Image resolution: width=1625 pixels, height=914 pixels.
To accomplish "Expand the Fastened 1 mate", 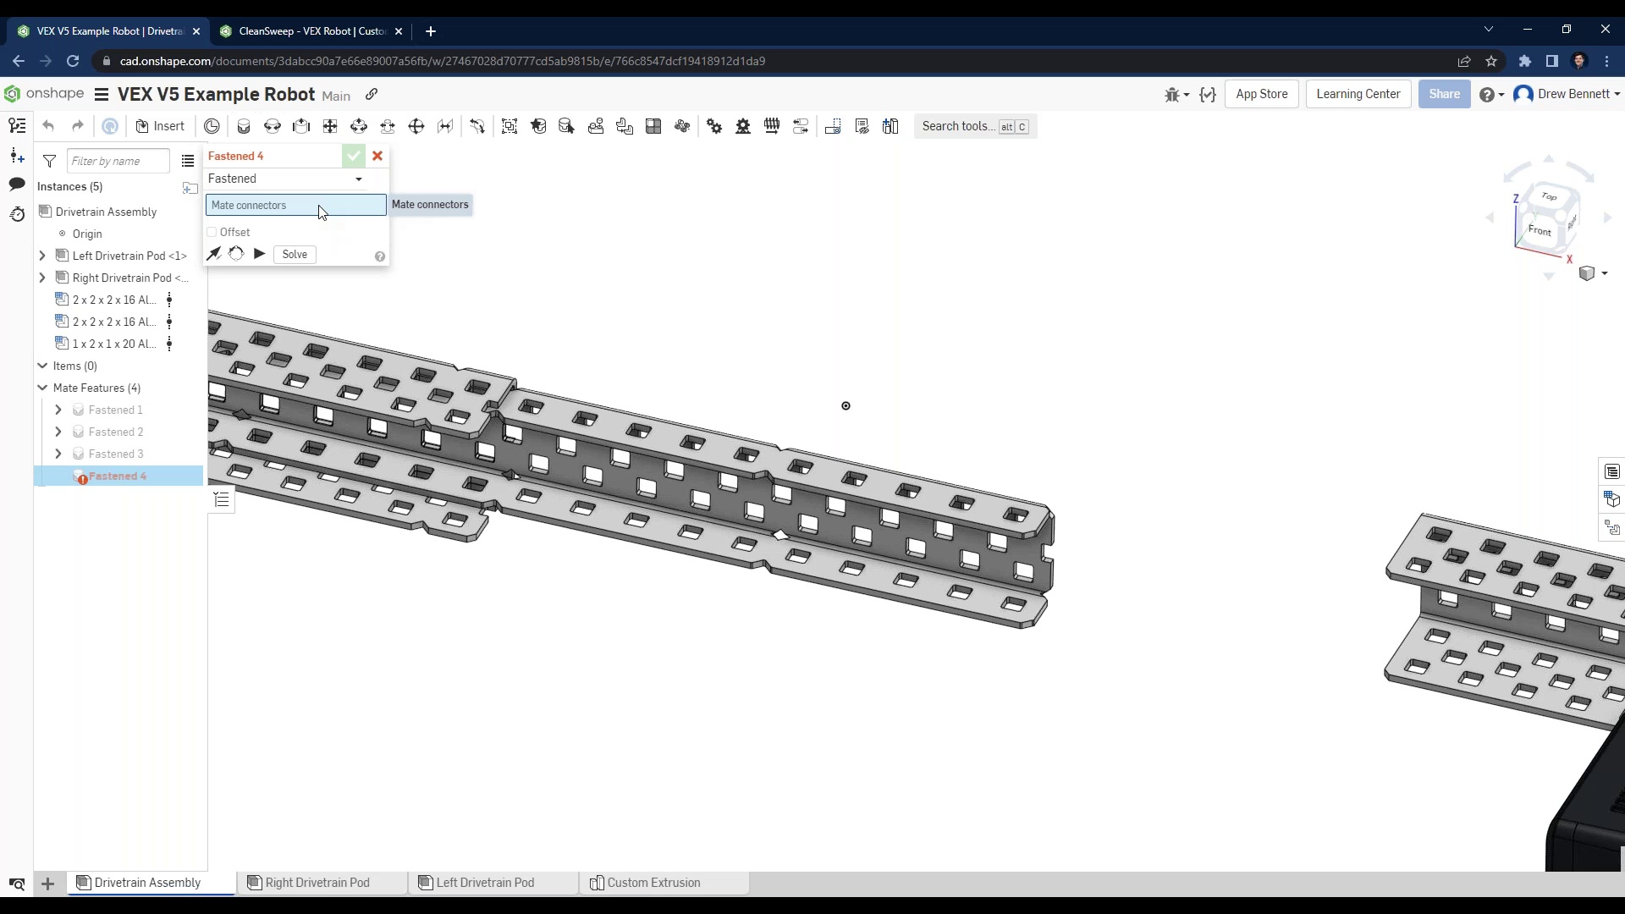I will click(58, 410).
